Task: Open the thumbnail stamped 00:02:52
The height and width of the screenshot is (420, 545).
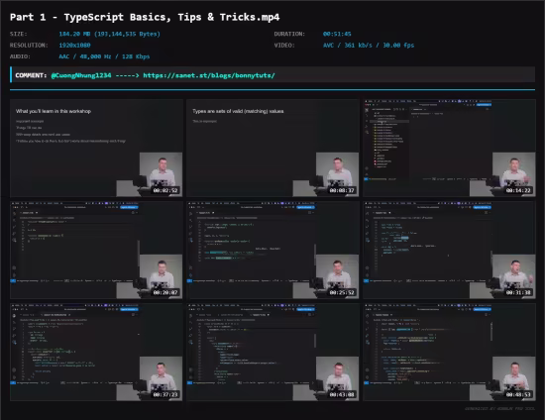Action: pos(96,148)
